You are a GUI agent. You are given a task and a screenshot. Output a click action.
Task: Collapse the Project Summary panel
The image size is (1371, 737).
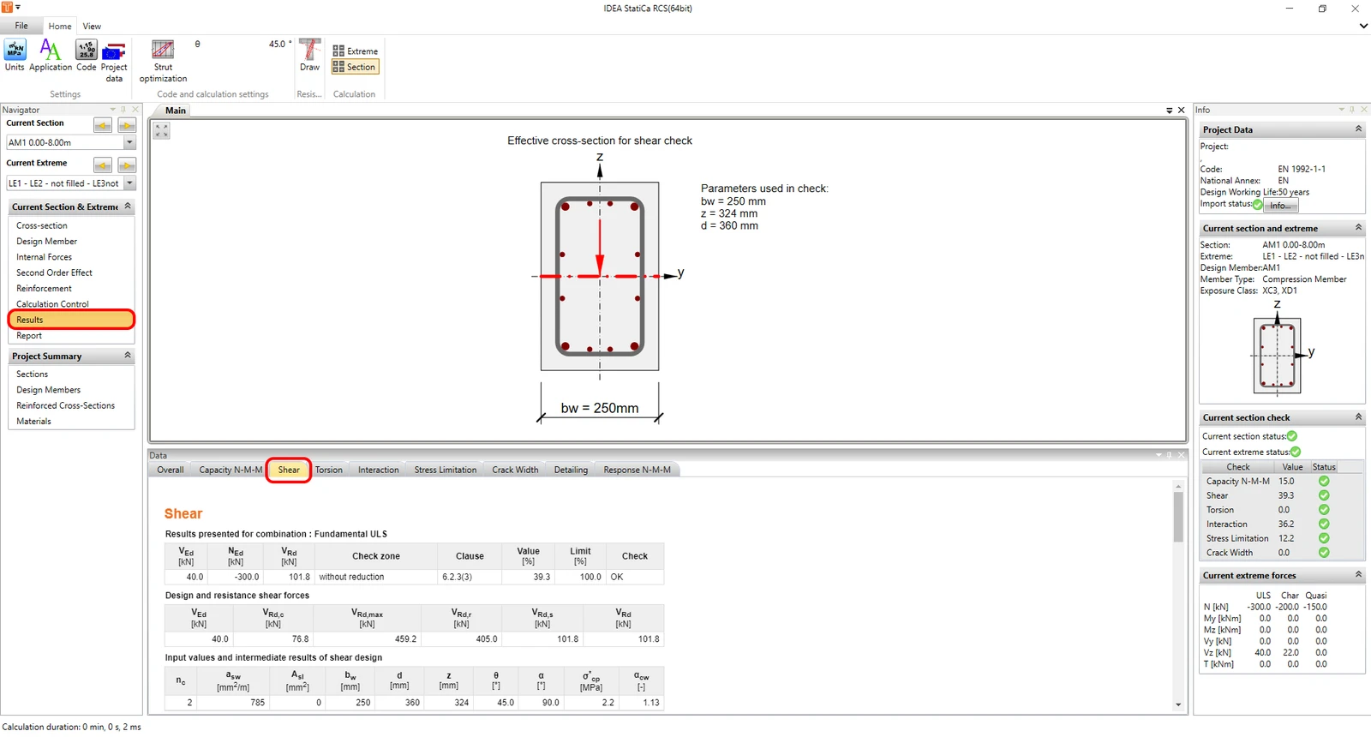coord(128,356)
